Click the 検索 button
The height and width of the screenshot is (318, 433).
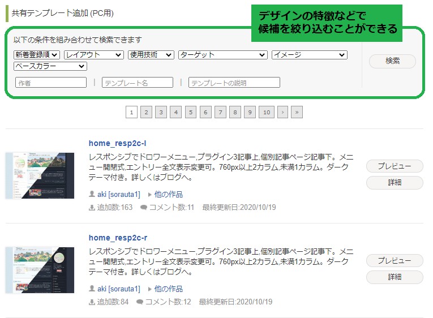click(392, 61)
